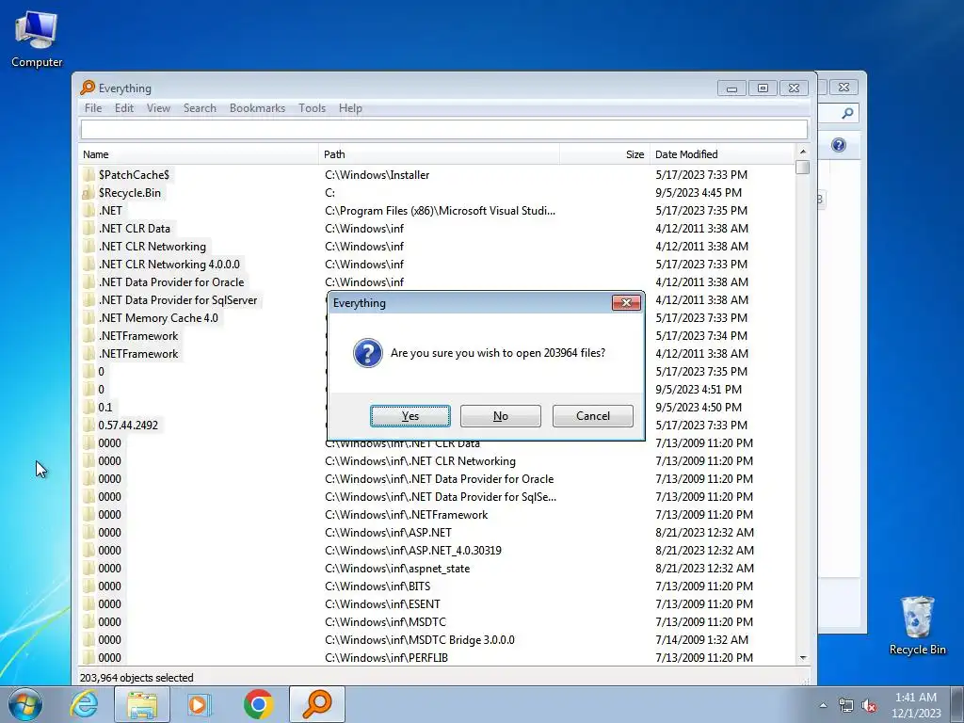Select the .NET folder icon

tap(89, 211)
